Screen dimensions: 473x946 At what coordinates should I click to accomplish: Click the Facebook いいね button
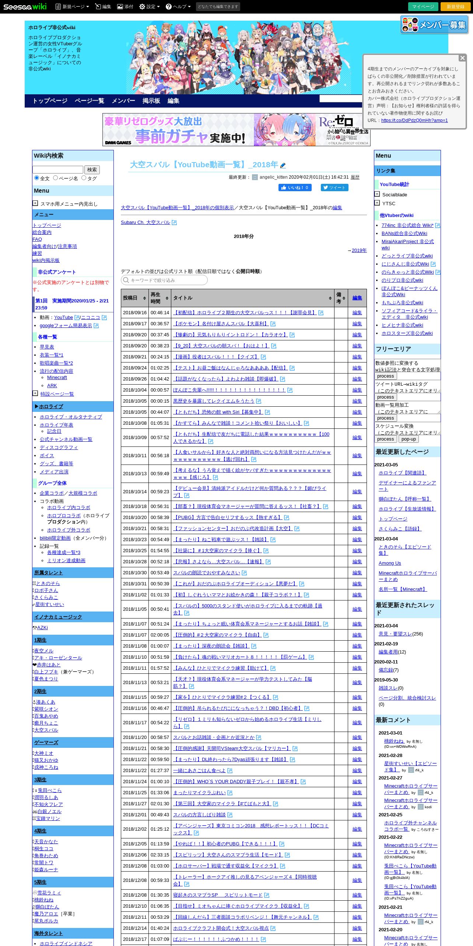tap(295, 188)
